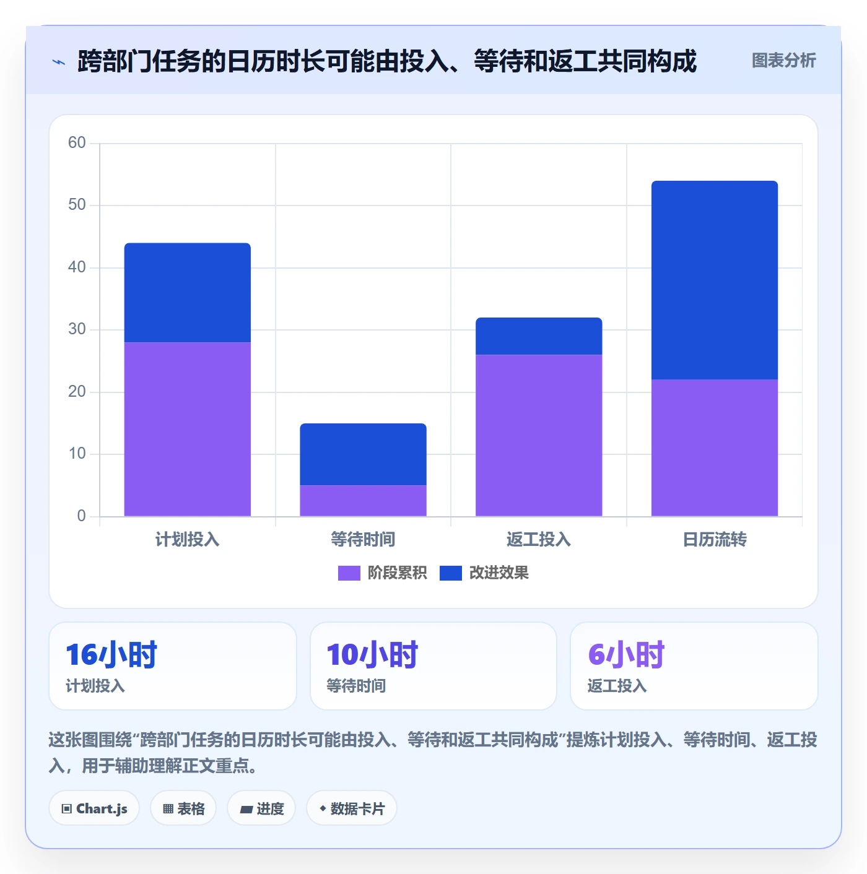Click the 返工投入 x-axis label under the chart
867x874 pixels.
(x=539, y=540)
